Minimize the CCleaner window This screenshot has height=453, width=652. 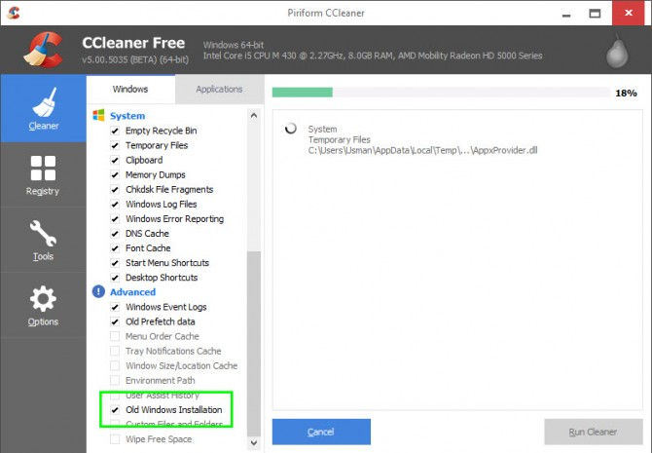566,14
